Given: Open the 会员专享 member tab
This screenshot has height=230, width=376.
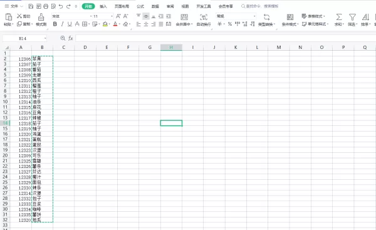Looking at the screenshot, I should pyautogui.click(x=226, y=6).
